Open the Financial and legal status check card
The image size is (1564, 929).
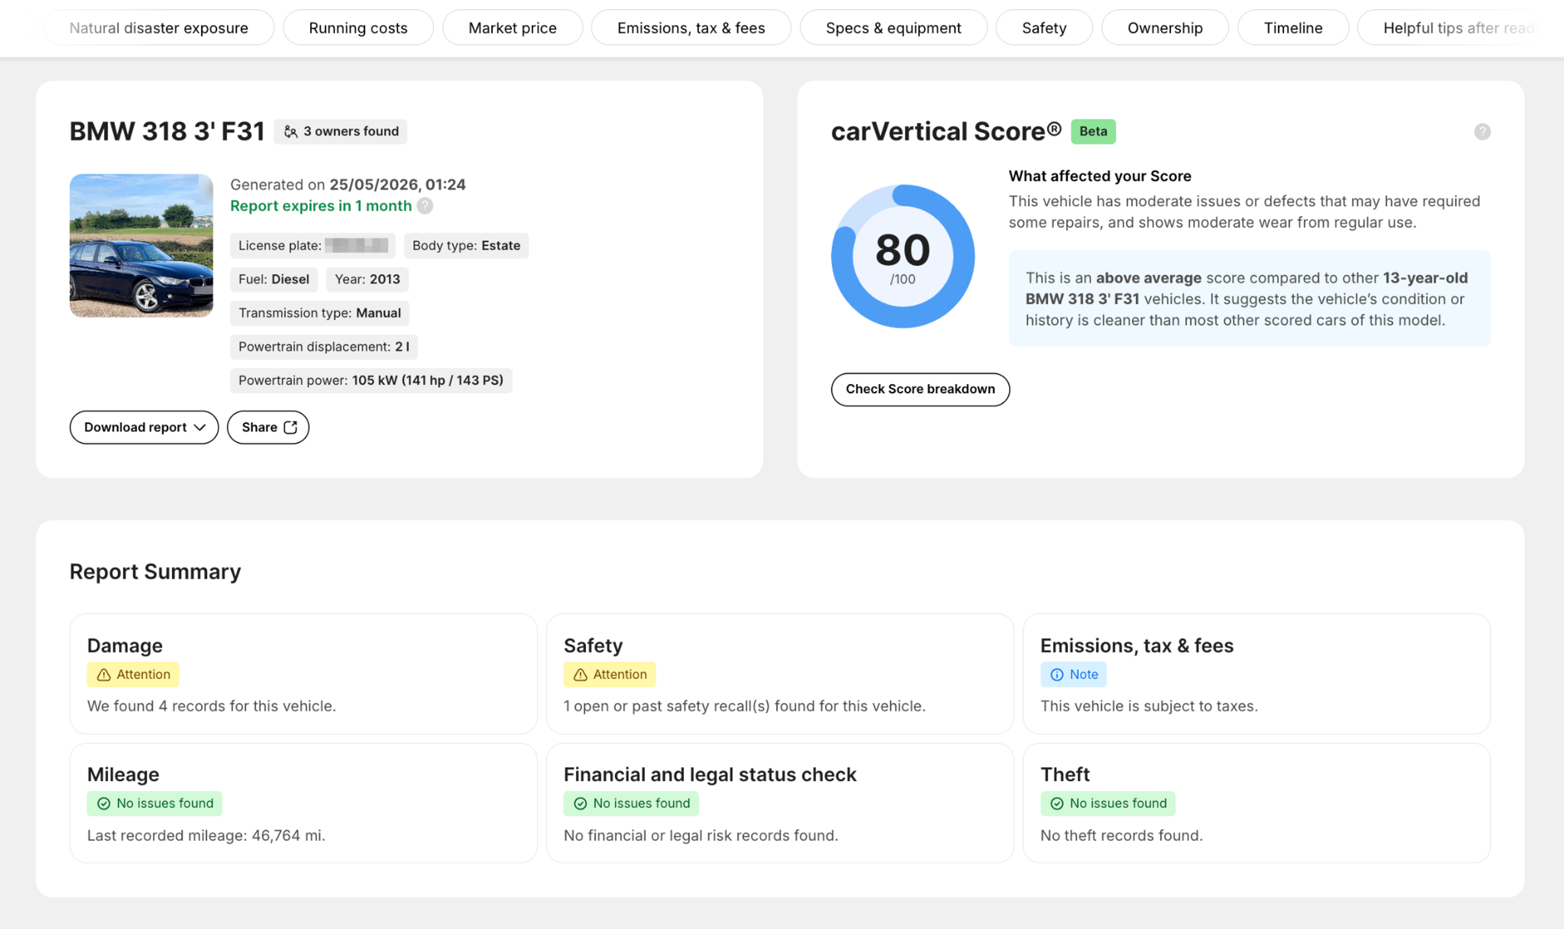click(x=780, y=803)
